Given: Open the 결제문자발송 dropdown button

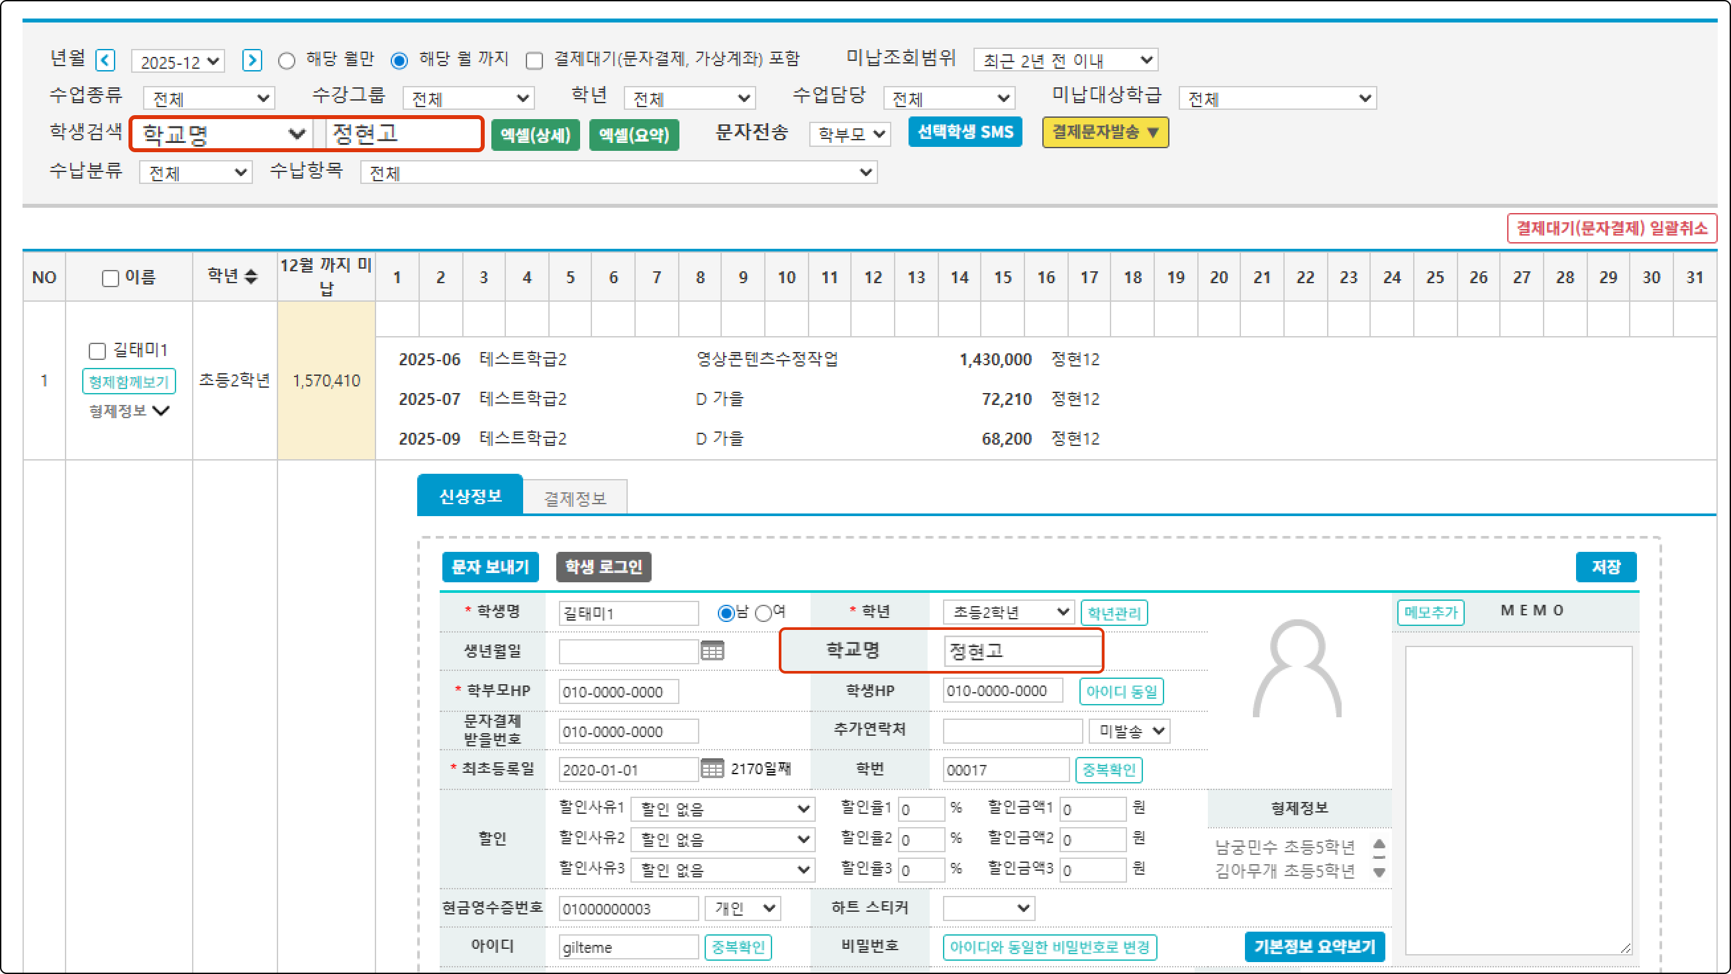Looking at the screenshot, I should [1105, 132].
